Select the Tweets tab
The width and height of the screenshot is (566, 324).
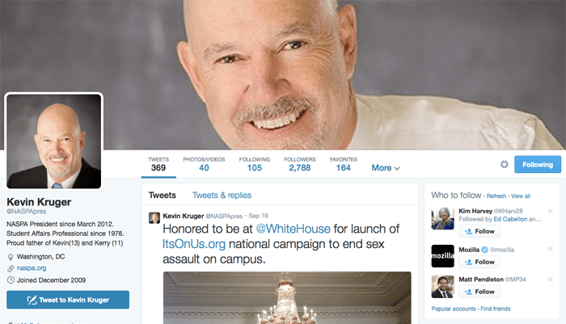click(162, 196)
